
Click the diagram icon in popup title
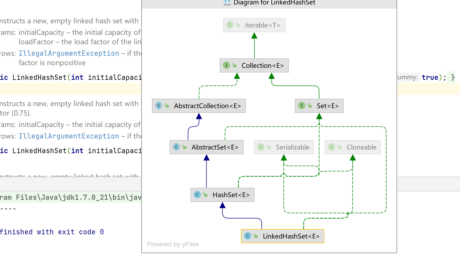tap(227, 3)
